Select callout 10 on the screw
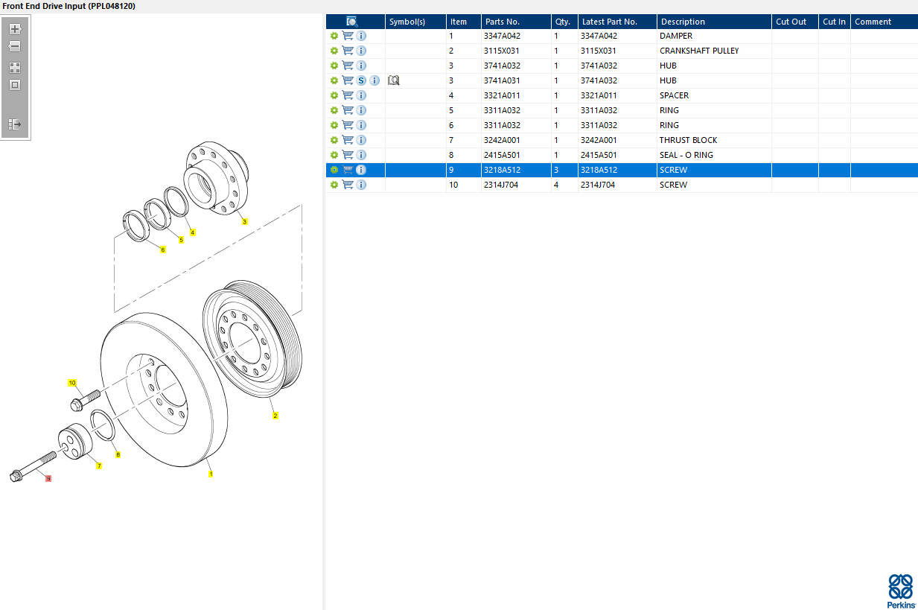918x610 pixels. point(72,383)
